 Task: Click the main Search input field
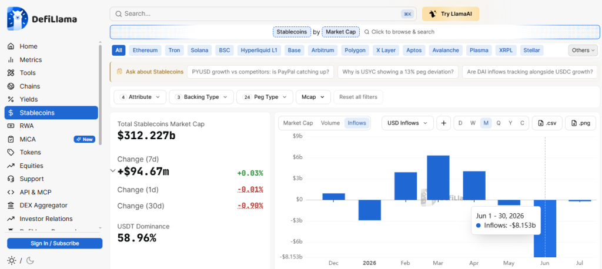[x=262, y=14]
